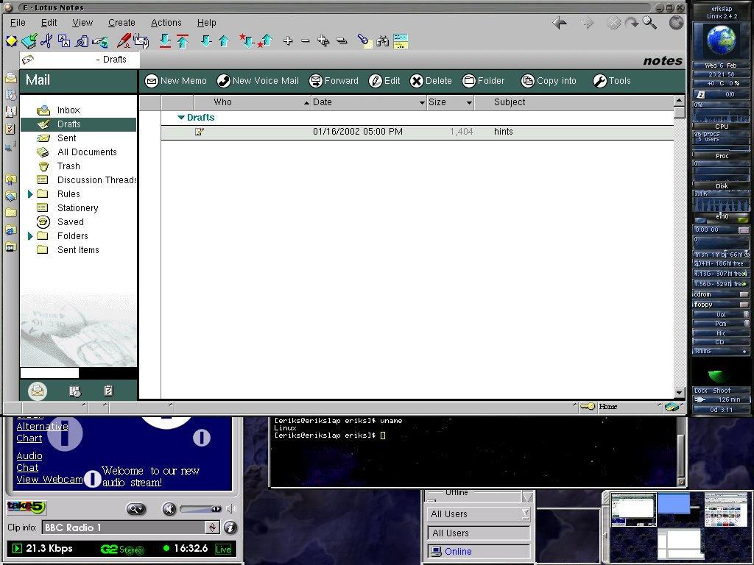Click the View Webcam link

coord(49,479)
